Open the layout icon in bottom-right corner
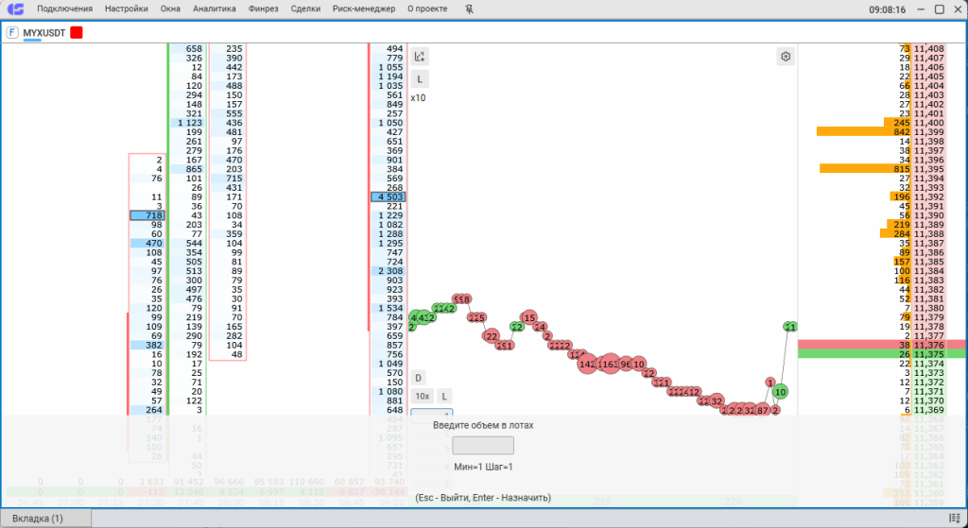 (x=955, y=519)
